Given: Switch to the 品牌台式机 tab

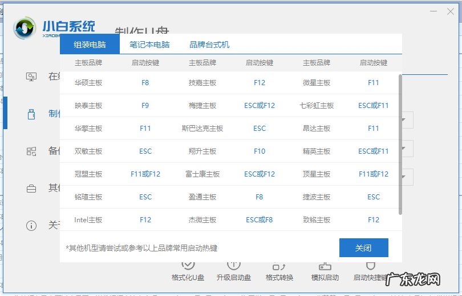Looking at the screenshot, I should pos(209,45).
